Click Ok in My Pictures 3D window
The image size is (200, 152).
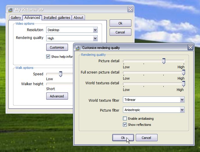120,23
